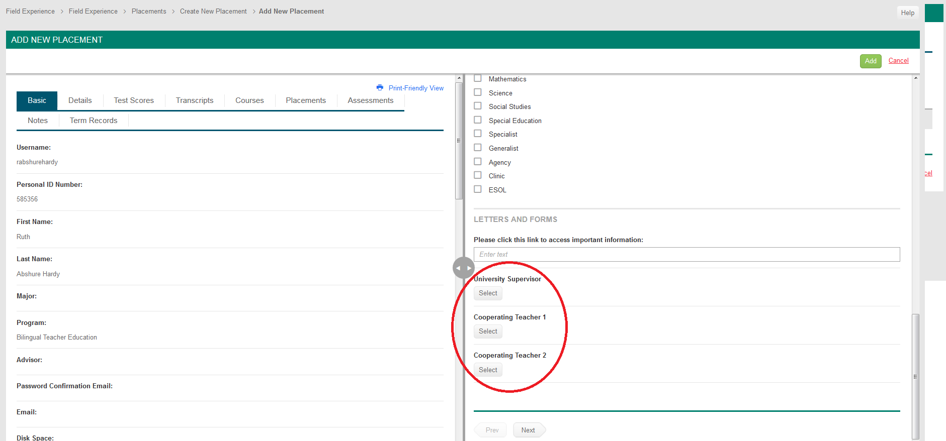Click the Last Name value Abshure Hardy
Screen dimensions: 946x441
point(38,274)
